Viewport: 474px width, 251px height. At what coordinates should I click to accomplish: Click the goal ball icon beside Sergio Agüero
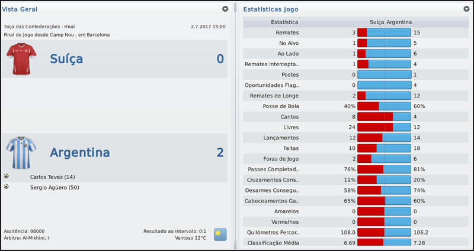7,187
